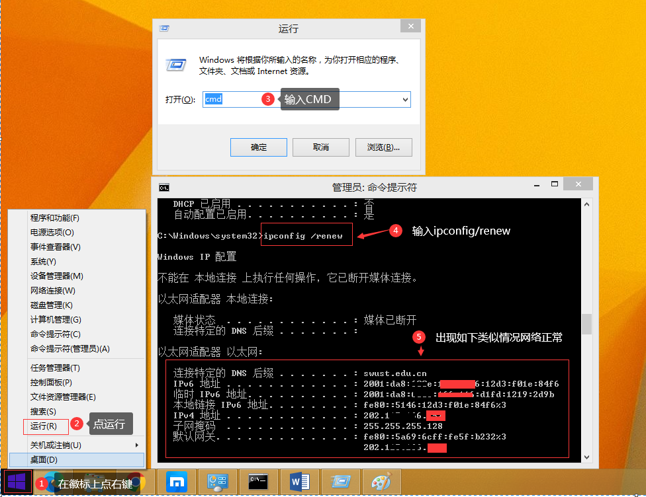Click the 255.255.255.128 subnet mask value
Screen dimensions: 646x497
(x=403, y=426)
